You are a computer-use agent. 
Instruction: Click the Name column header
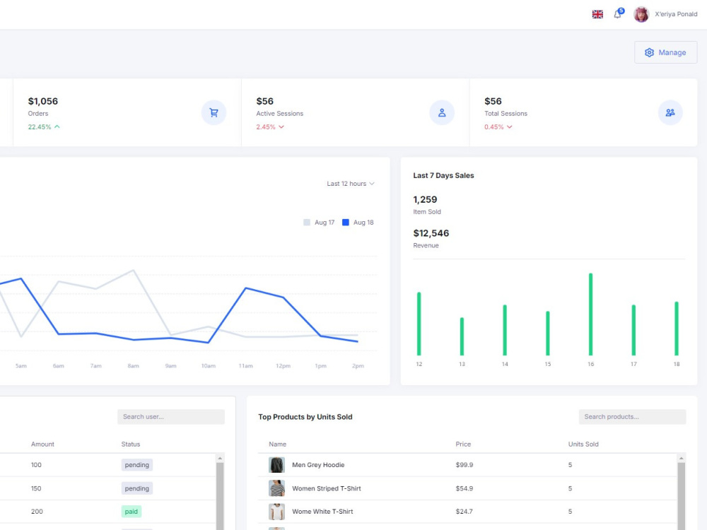[x=277, y=444]
